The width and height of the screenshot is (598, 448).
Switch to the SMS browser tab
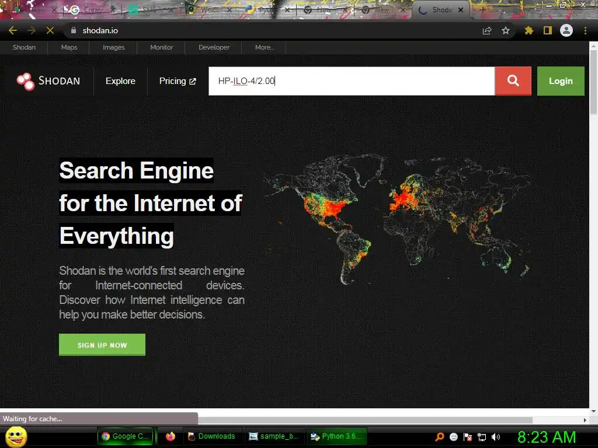[150, 10]
